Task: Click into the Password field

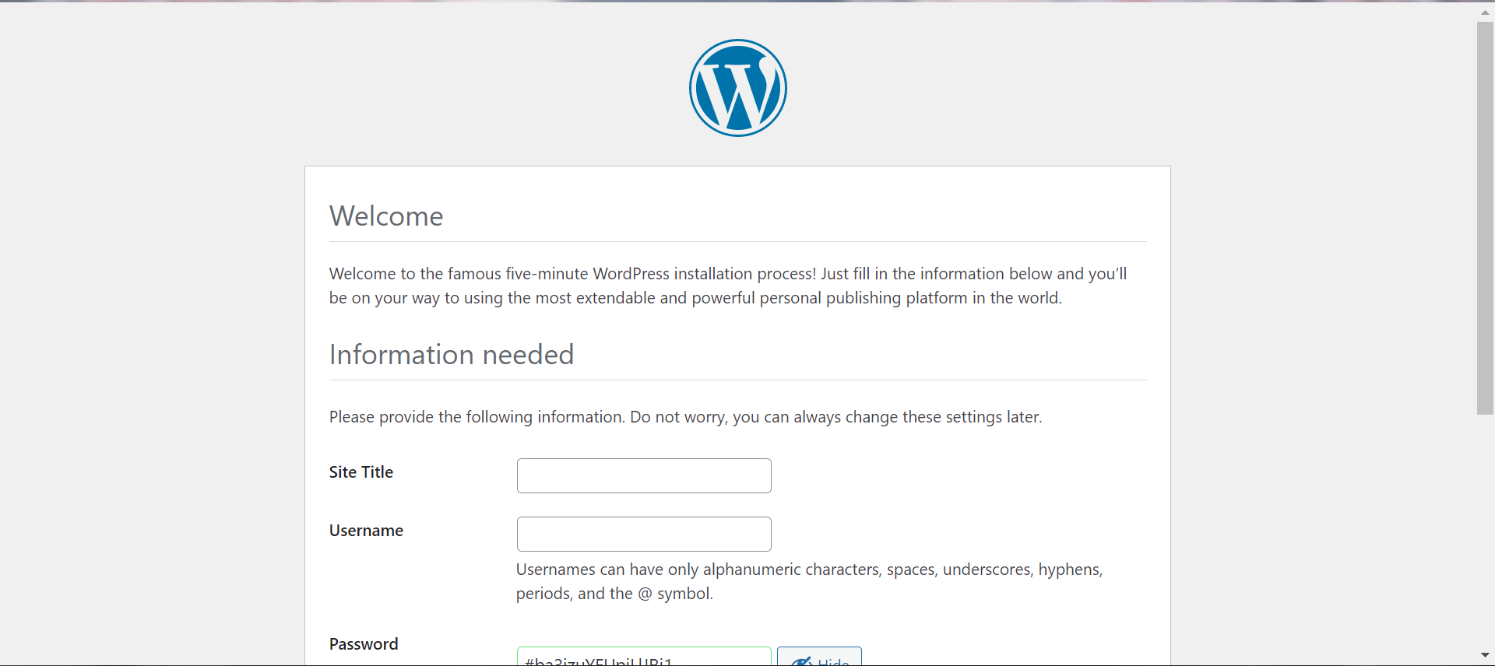Action: point(644,657)
